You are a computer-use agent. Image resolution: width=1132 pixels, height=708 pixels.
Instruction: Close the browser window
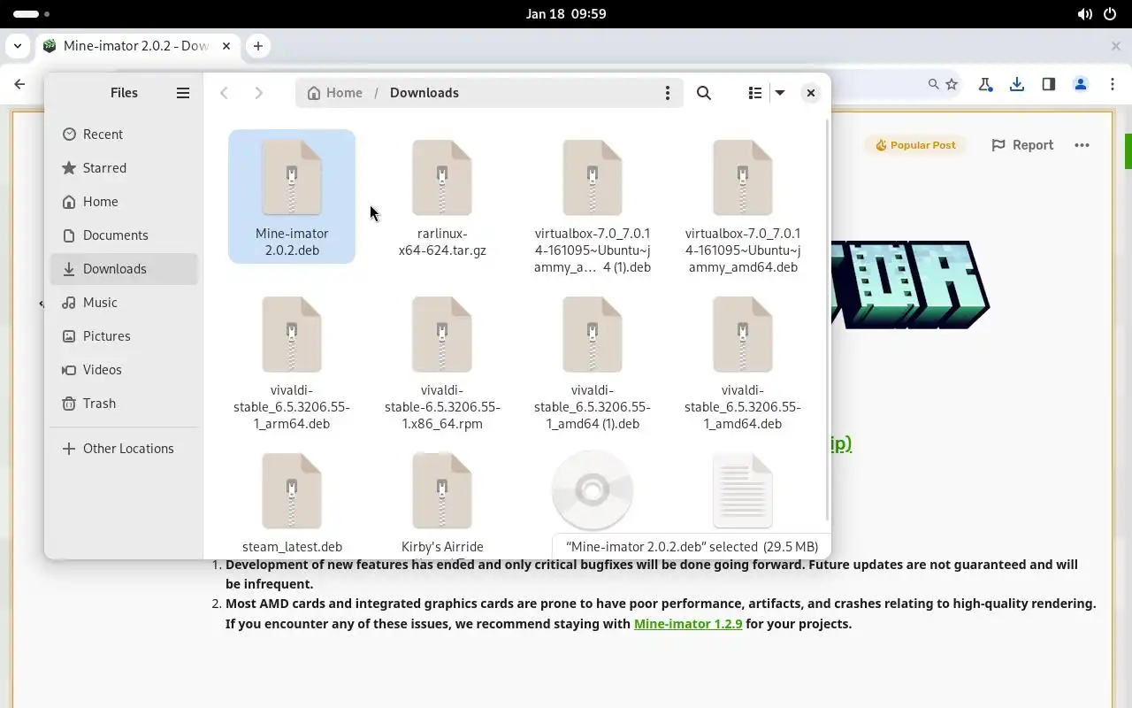[x=1116, y=46]
